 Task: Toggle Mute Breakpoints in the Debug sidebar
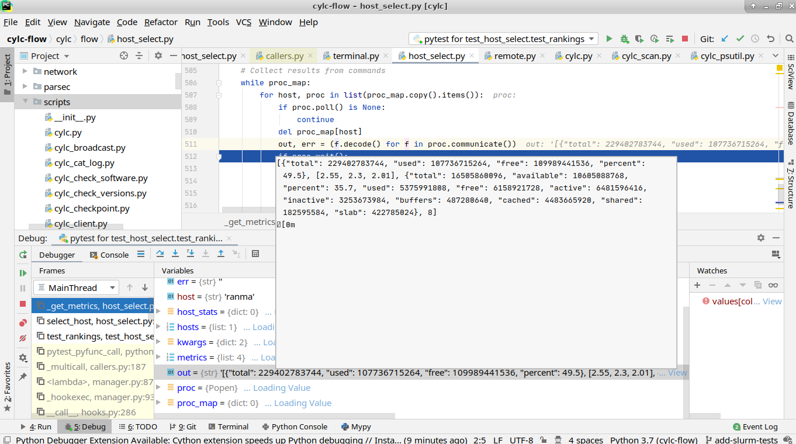click(23, 338)
